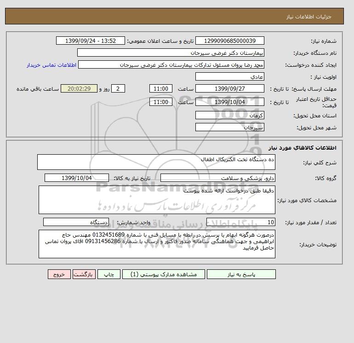Click the چاپ print button

click(x=109, y=274)
